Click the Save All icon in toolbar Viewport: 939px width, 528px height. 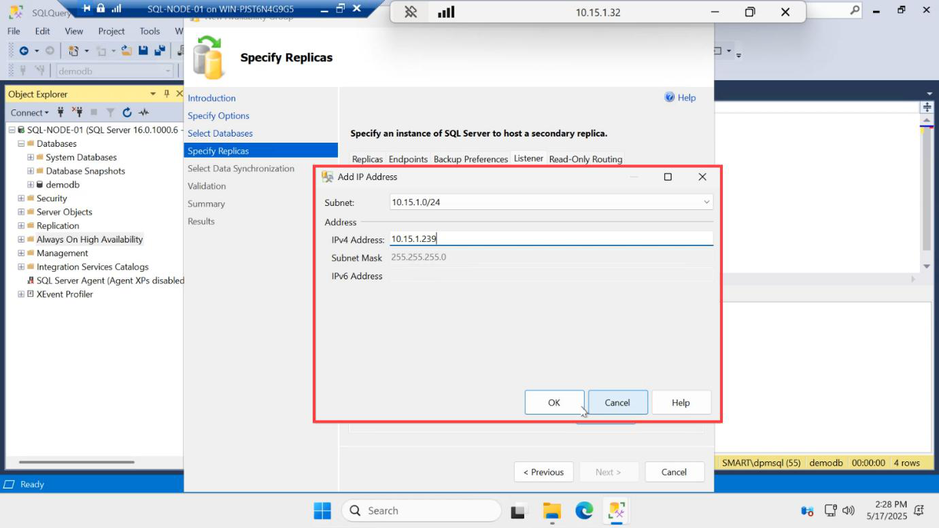pyautogui.click(x=160, y=50)
